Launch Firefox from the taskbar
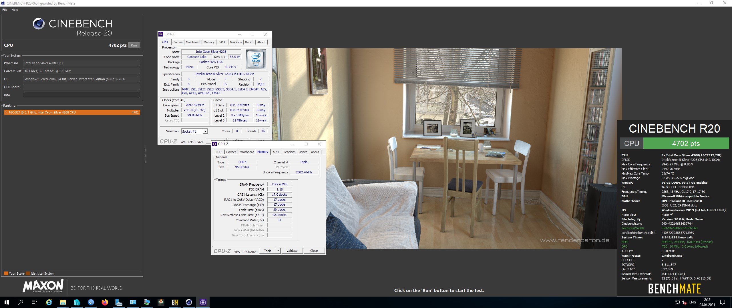Image resolution: width=732 pixels, height=308 pixels. pos(105,302)
